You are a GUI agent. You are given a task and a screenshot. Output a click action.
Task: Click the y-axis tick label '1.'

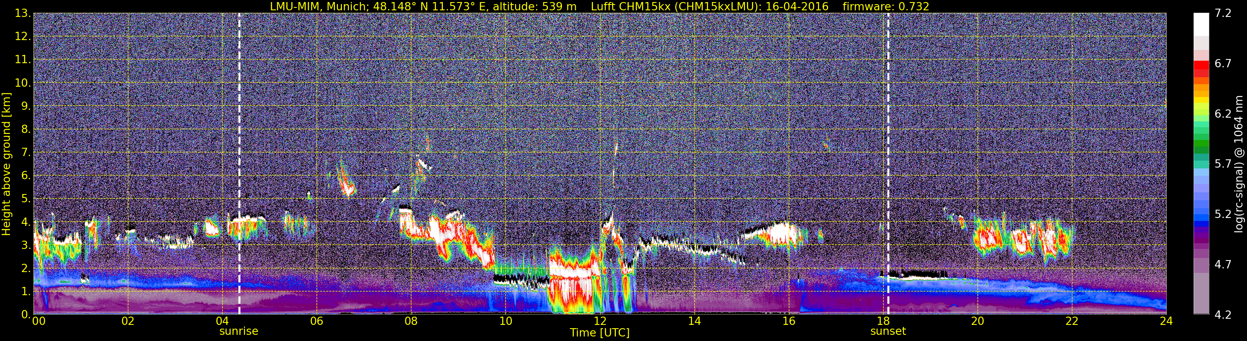coord(26,291)
